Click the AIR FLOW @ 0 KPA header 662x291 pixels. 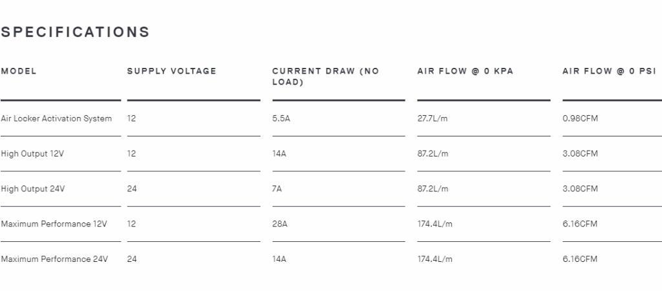[465, 71]
